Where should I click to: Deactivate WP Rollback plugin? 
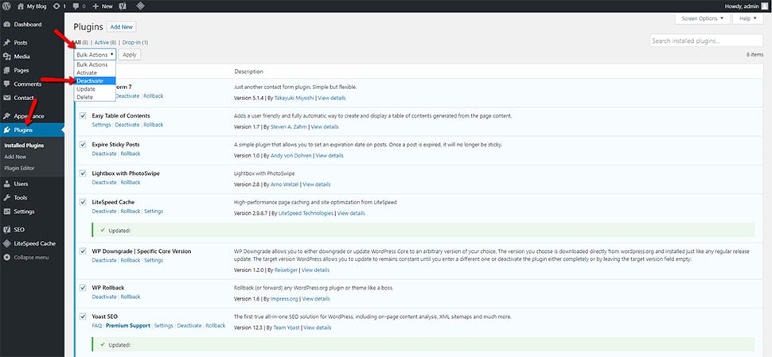(104, 297)
